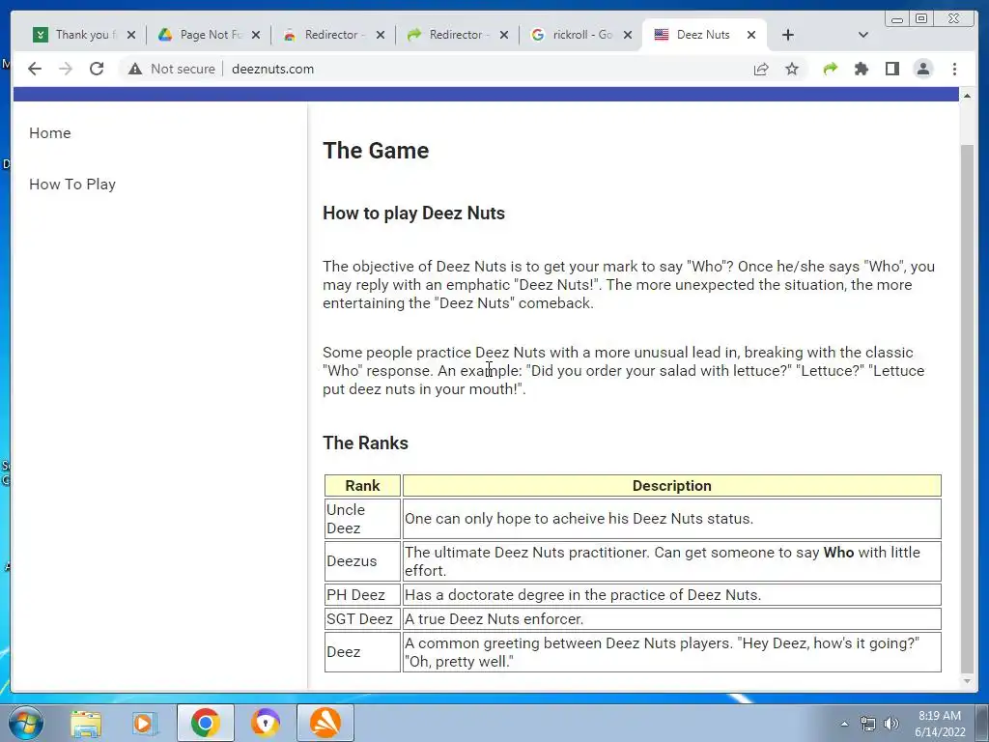Open the orange Avast taskbar icon
Screen dimensions: 989x742
[x=325, y=723]
